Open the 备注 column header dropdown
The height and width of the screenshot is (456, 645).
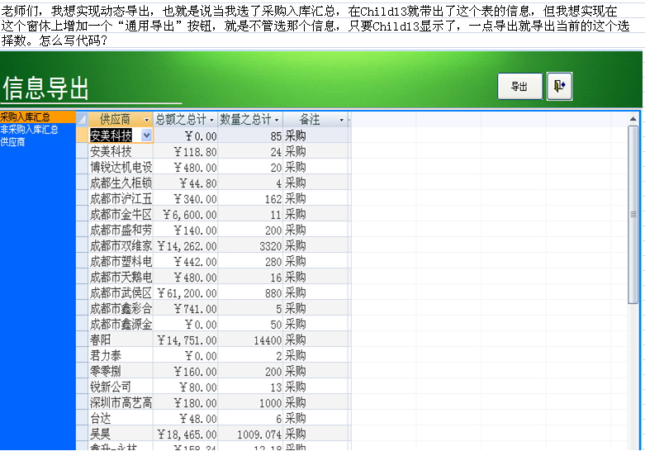(x=342, y=120)
